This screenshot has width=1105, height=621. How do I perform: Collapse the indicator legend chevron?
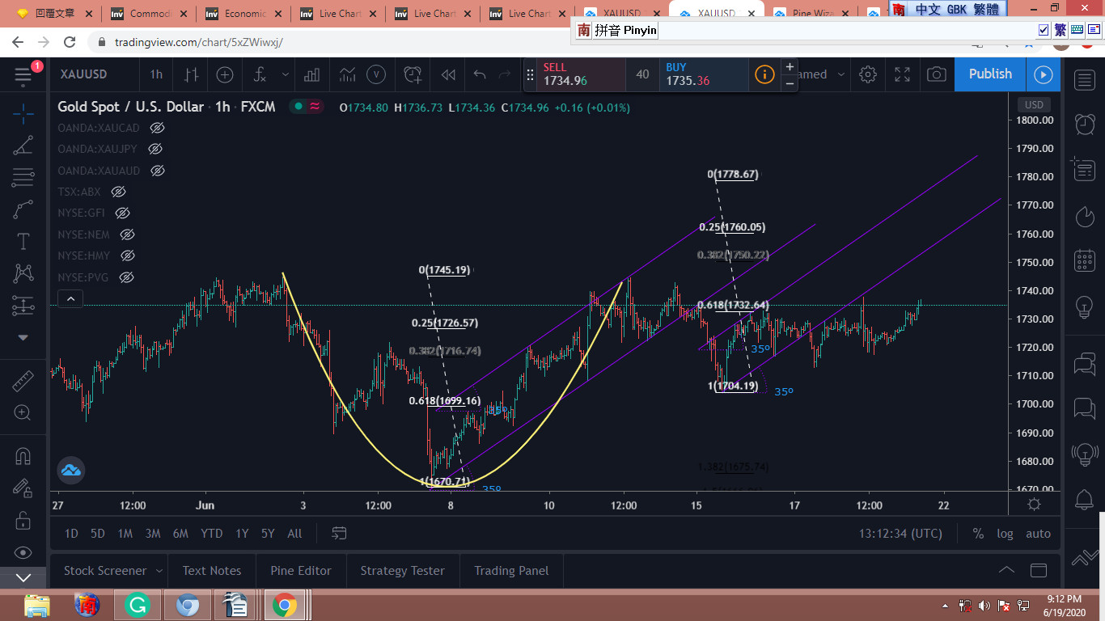coord(70,299)
